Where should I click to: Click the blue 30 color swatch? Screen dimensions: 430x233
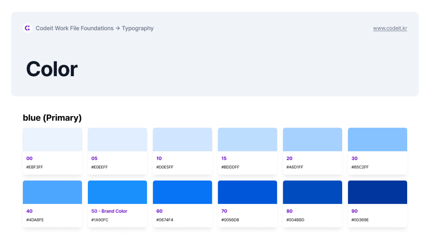coord(377,140)
